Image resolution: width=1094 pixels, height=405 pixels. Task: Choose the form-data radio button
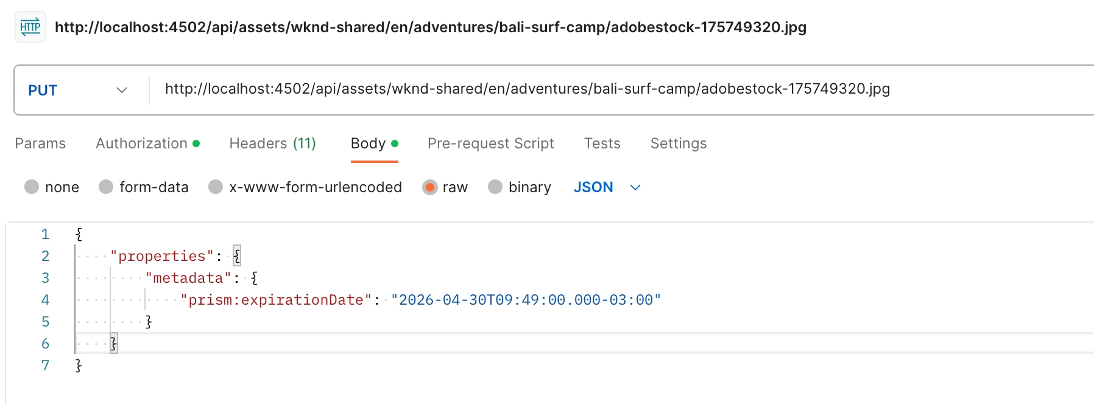pos(107,187)
